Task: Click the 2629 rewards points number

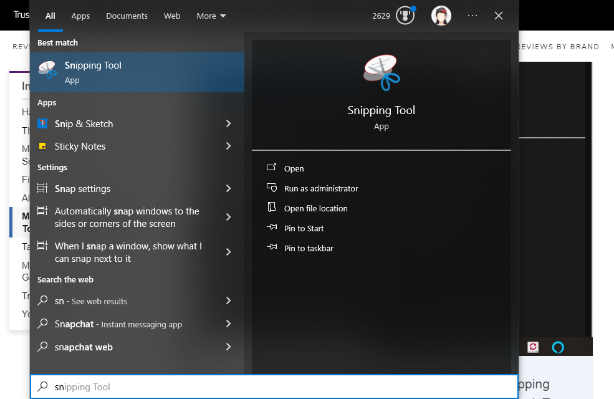Action: click(x=381, y=16)
